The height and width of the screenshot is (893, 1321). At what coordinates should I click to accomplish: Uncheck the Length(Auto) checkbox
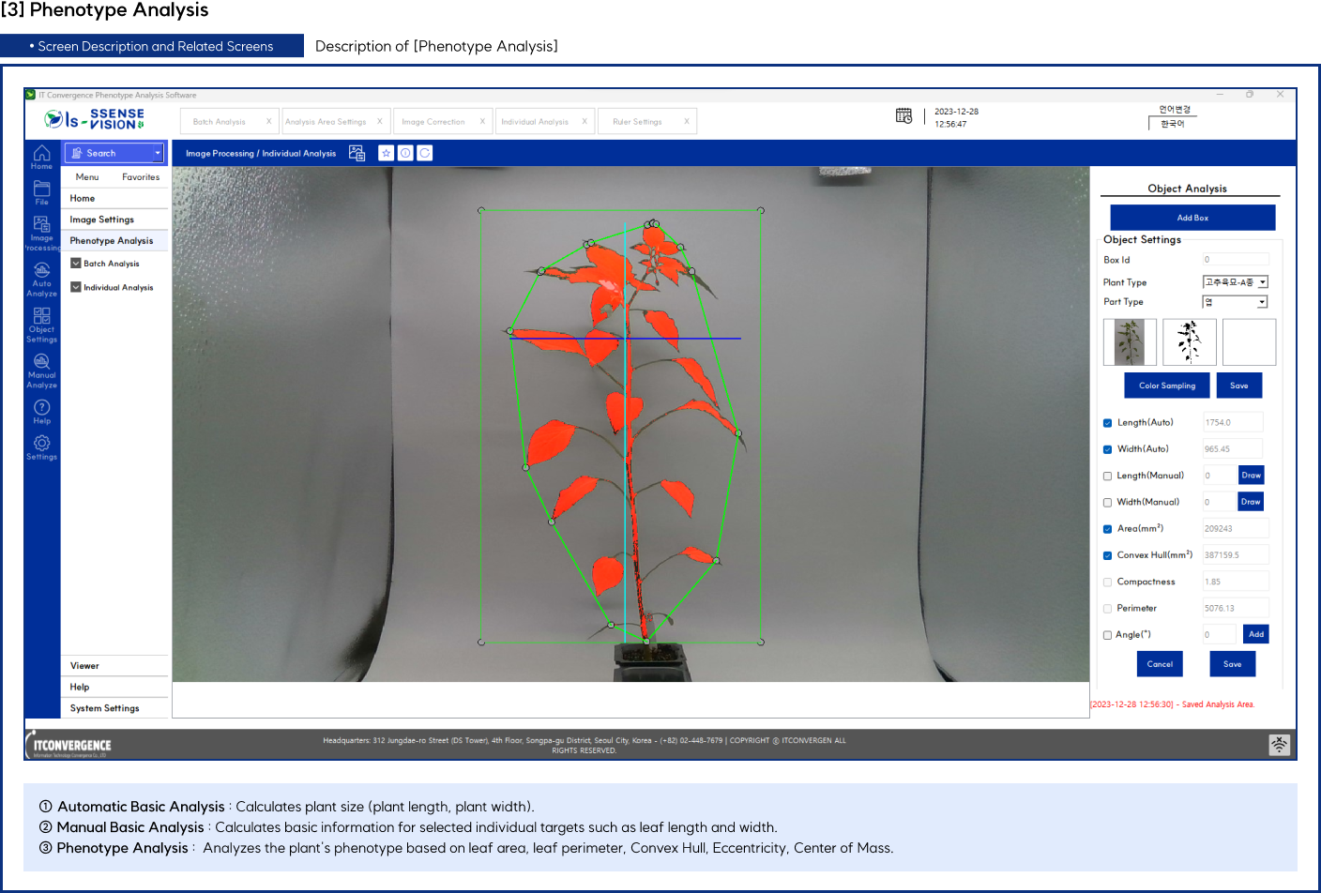pos(1107,423)
